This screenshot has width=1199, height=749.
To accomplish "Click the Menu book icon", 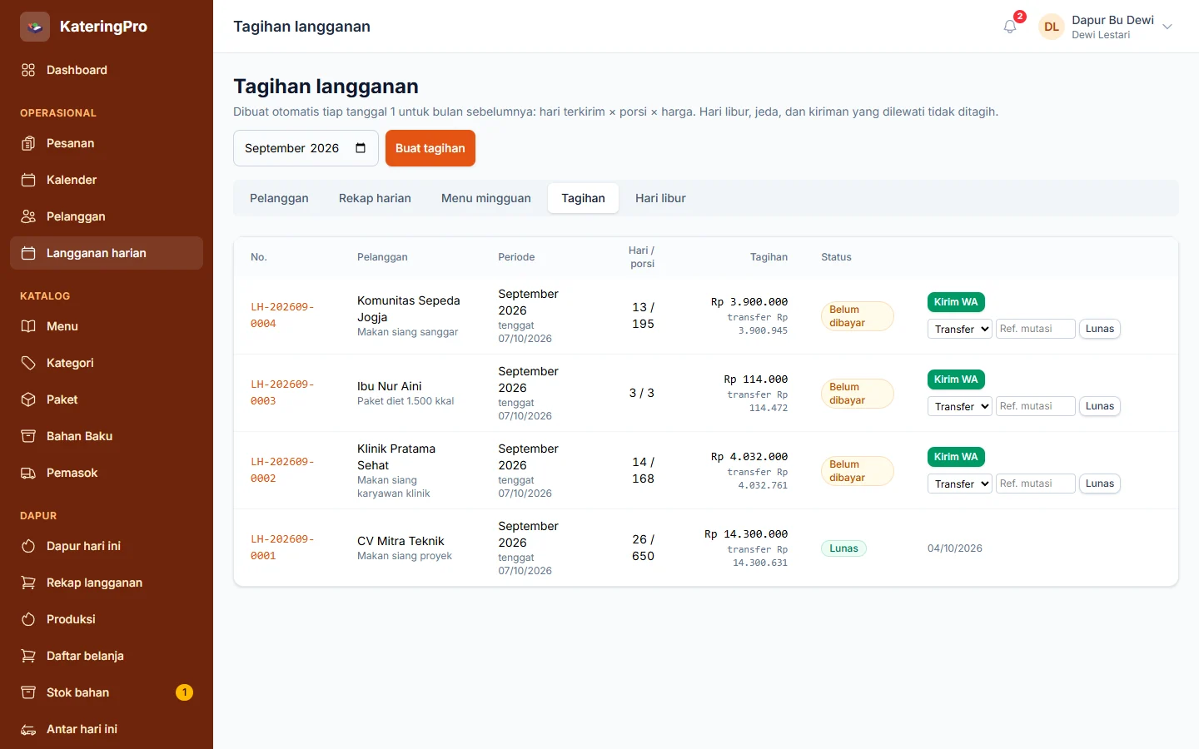I will 28,326.
